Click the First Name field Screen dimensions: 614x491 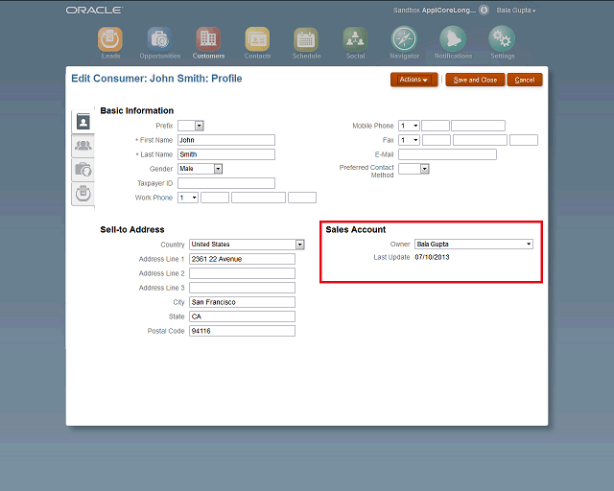[226, 140]
